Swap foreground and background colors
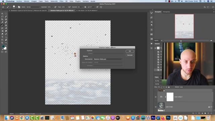This screenshot has width=215, height=121. tap(6, 46)
